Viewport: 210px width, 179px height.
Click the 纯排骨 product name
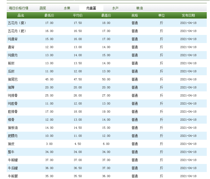tap(13, 95)
